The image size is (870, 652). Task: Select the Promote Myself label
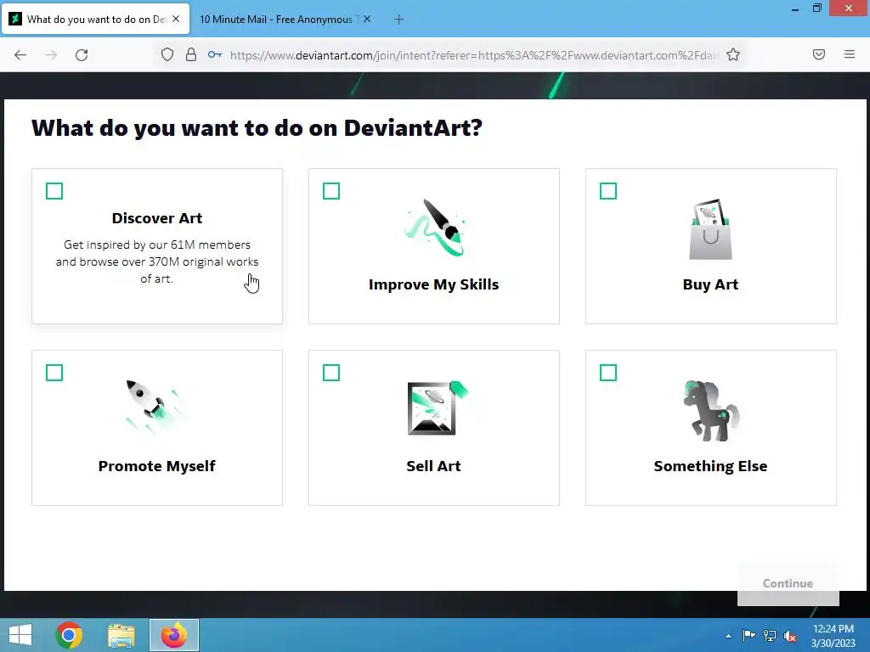[x=157, y=466]
